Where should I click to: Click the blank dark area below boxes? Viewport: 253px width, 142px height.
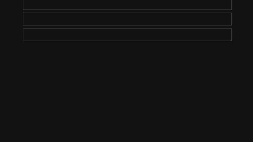coord(127,92)
